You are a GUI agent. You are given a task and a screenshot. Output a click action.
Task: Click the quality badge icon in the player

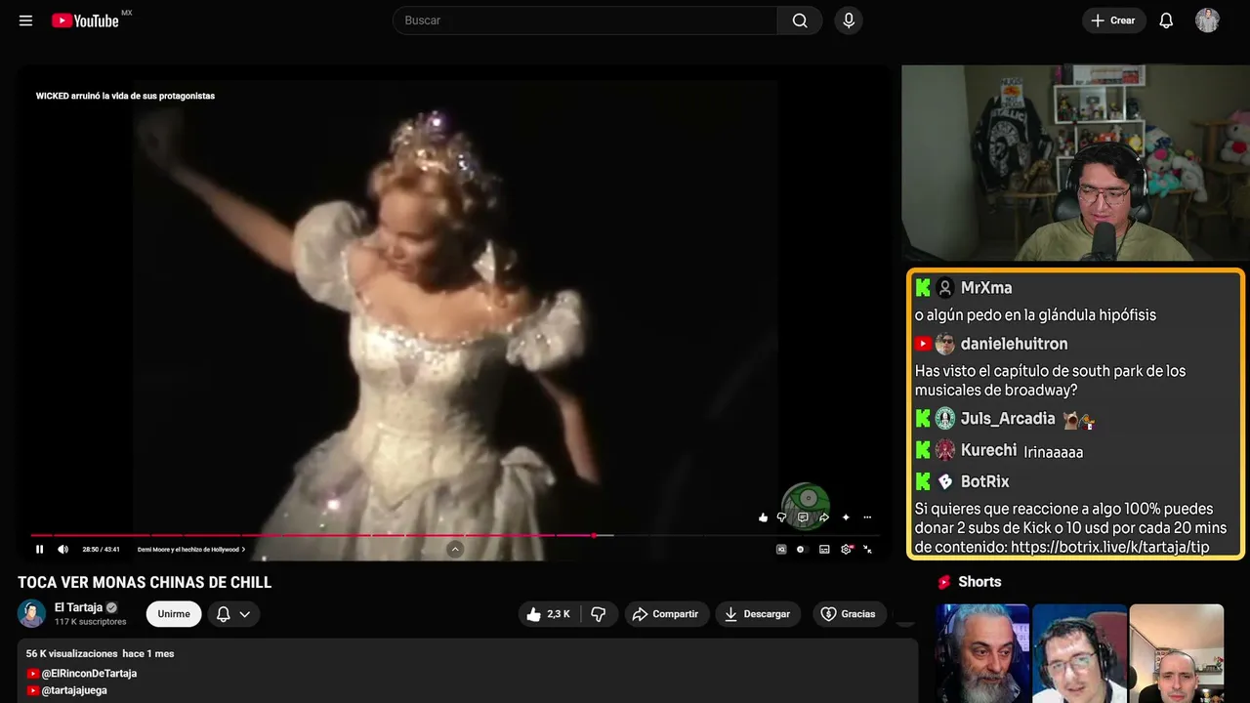781,550
